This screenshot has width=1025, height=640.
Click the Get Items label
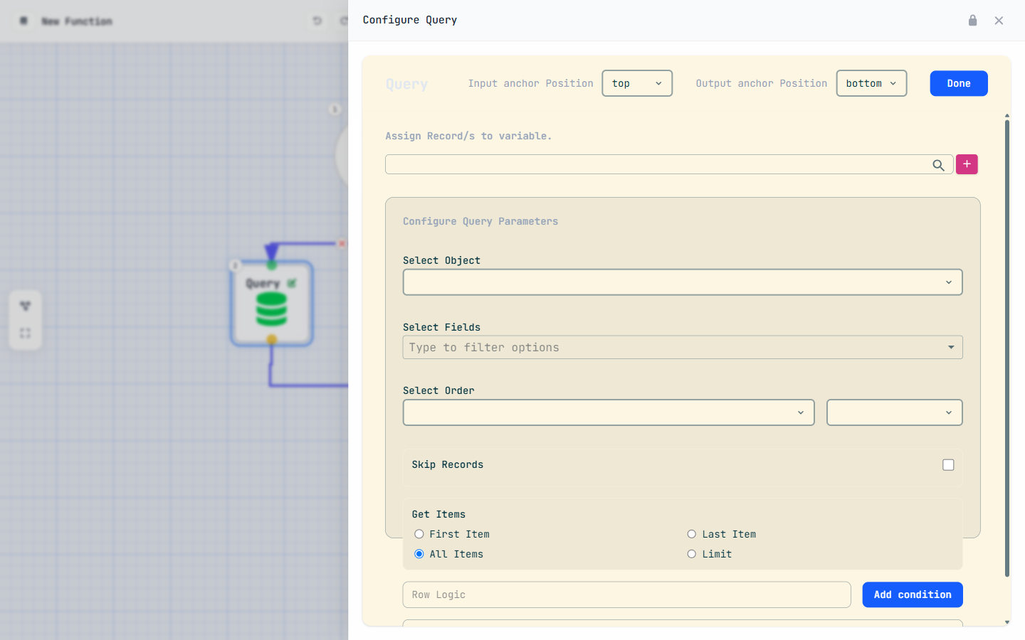pyautogui.click(x=438, y=514)
